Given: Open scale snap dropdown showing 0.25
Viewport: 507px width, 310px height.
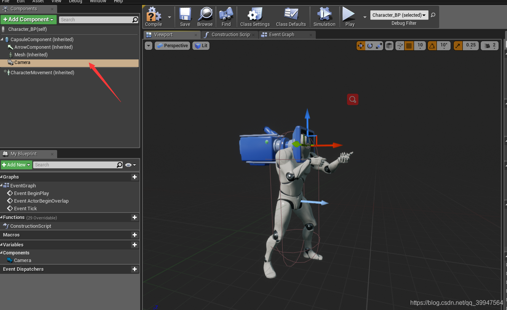Looking at the screenshot, I should pos(471,45).
